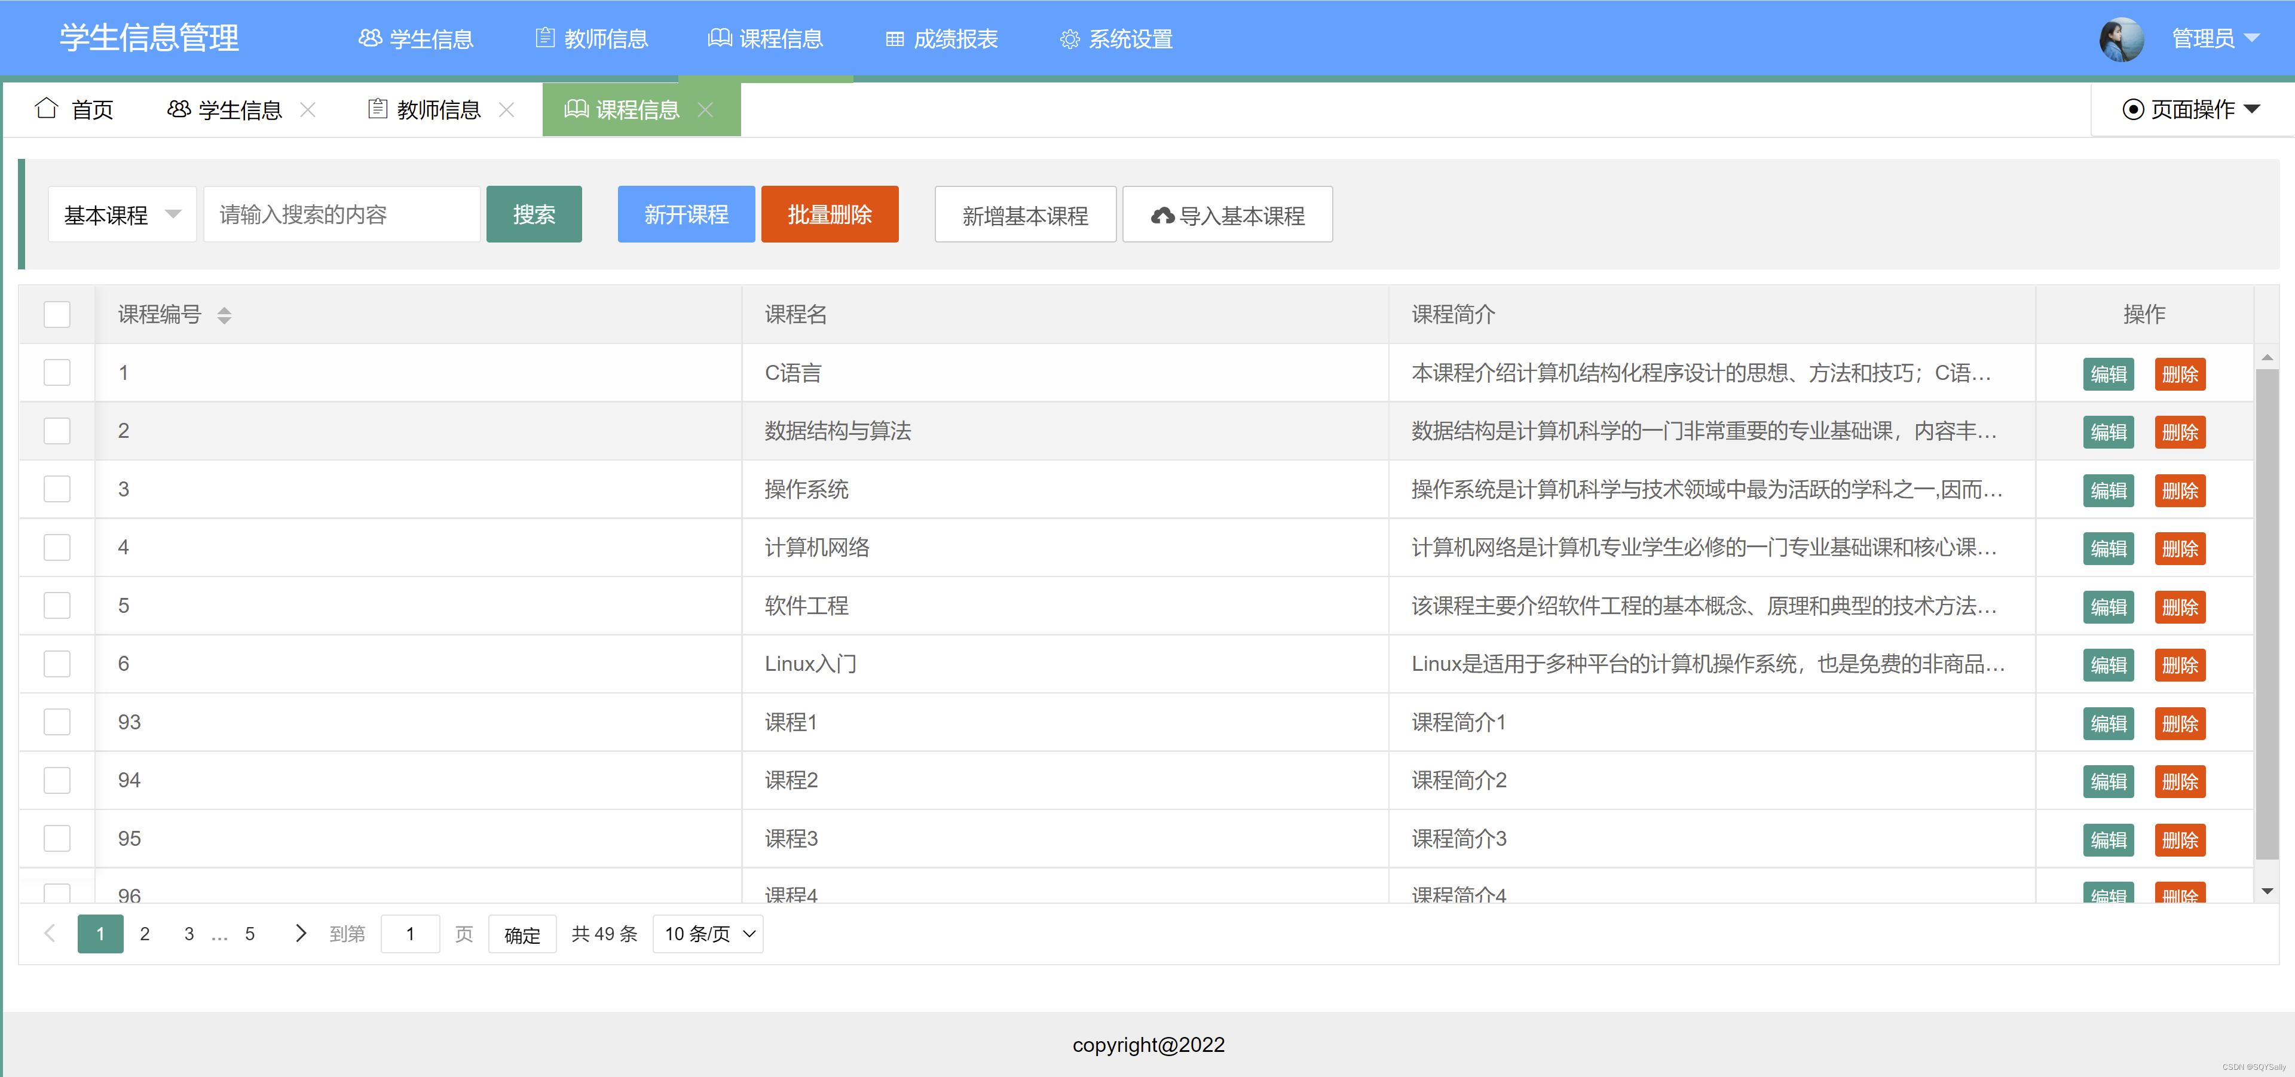2295x1077 pixels.
Task: Tick the checkbox for C语言 row
Action: [57, 373]
